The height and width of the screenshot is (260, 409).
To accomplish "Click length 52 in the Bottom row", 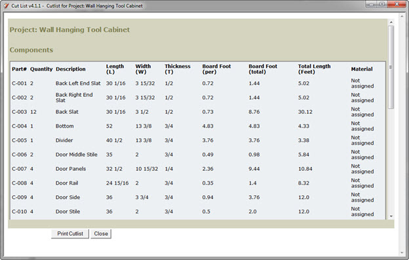I will 109,126.
